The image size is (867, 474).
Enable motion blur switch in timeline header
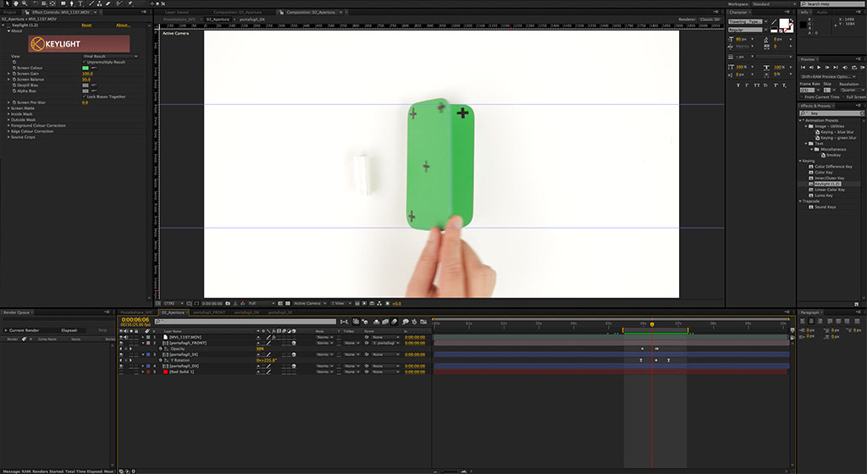(x=395, y=321)
